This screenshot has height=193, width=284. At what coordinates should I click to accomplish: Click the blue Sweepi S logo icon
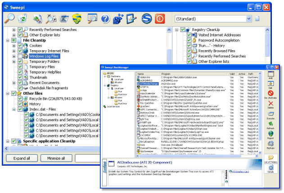[147, 18]
